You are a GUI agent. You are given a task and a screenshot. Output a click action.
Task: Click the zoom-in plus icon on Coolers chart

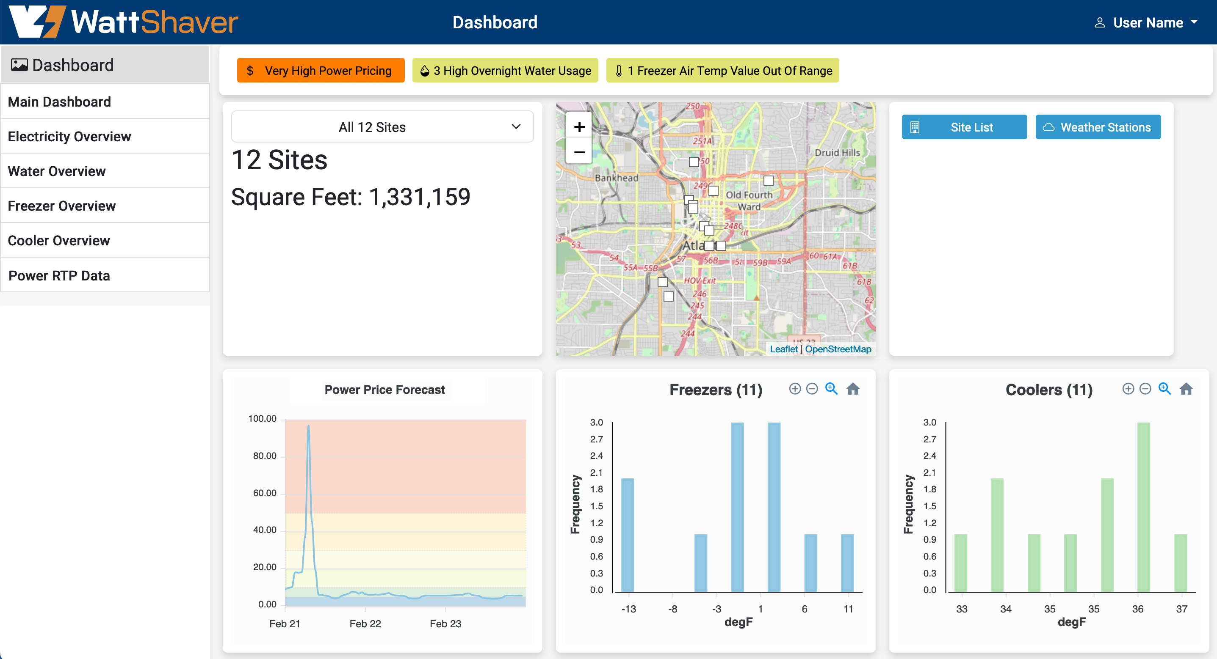pyautogui.click(x=1128, y=389)
